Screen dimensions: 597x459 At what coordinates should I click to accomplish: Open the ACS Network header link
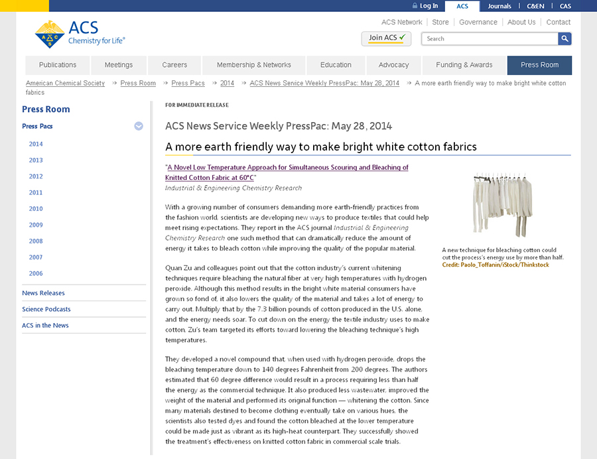click(401, 22)
